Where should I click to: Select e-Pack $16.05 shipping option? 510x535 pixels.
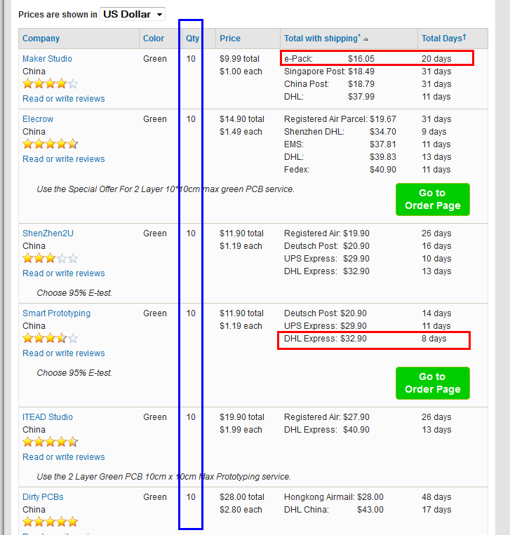pyautogui.click(x=377, y=58)
